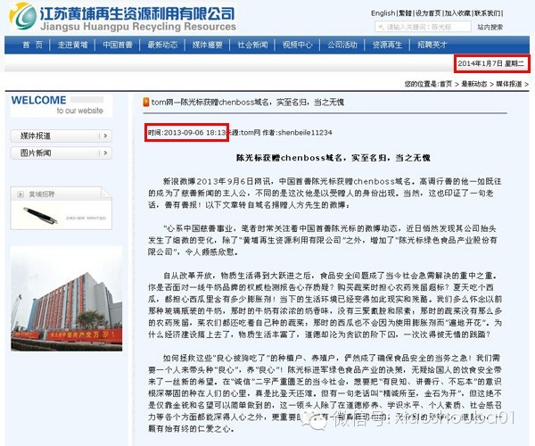The image size is (535, 446).
Task: Open the 社会新闻 navigation item
Action: point(252,45)
